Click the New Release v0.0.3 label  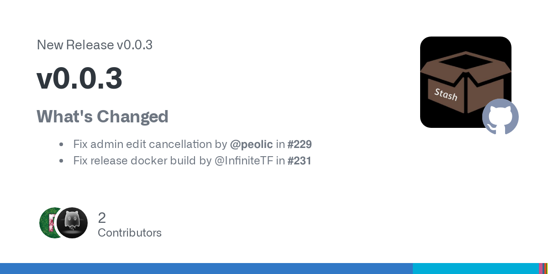[95, 45]
